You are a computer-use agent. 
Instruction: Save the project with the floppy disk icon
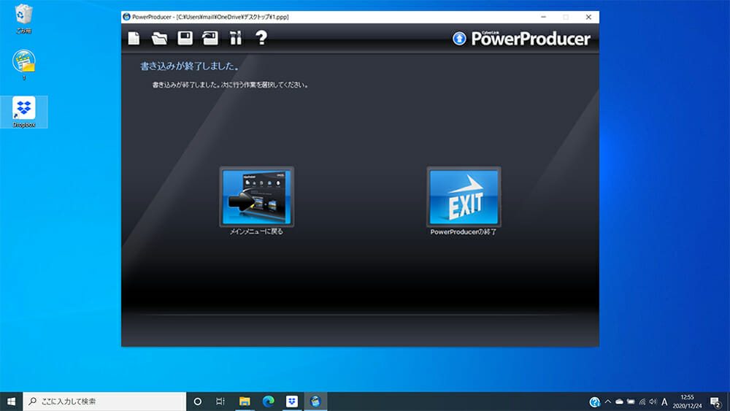point(185,38)
